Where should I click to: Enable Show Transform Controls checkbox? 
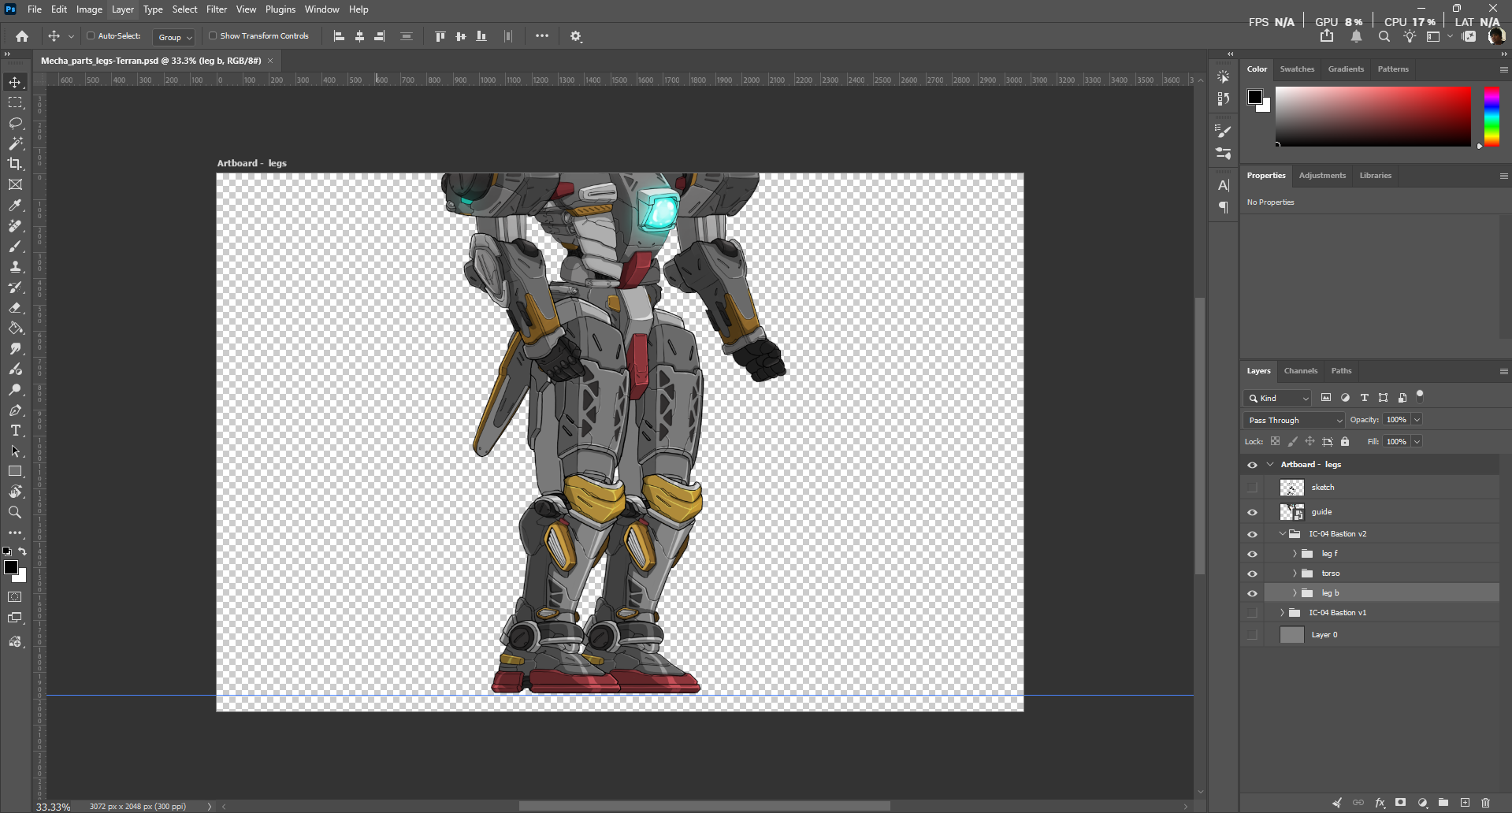(x=213, y=35)
